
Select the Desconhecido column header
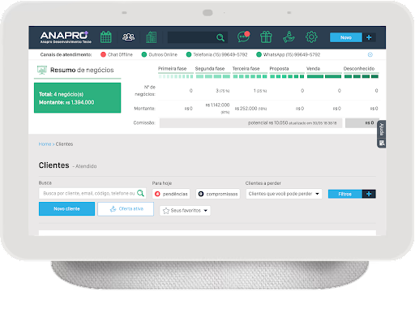pyautogui.click(x=359, y=69)
